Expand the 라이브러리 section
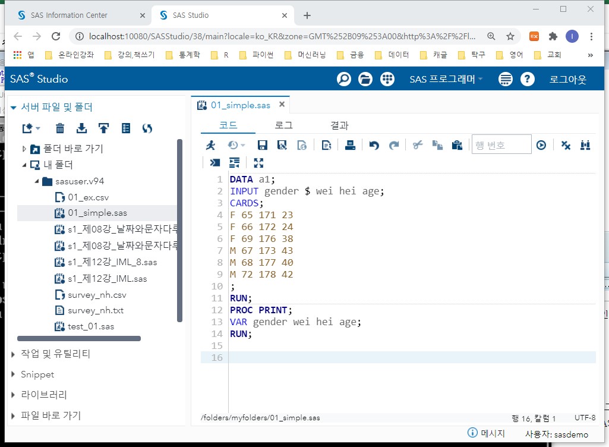Viewport: 609px width, 447px height. pos(13,395)
